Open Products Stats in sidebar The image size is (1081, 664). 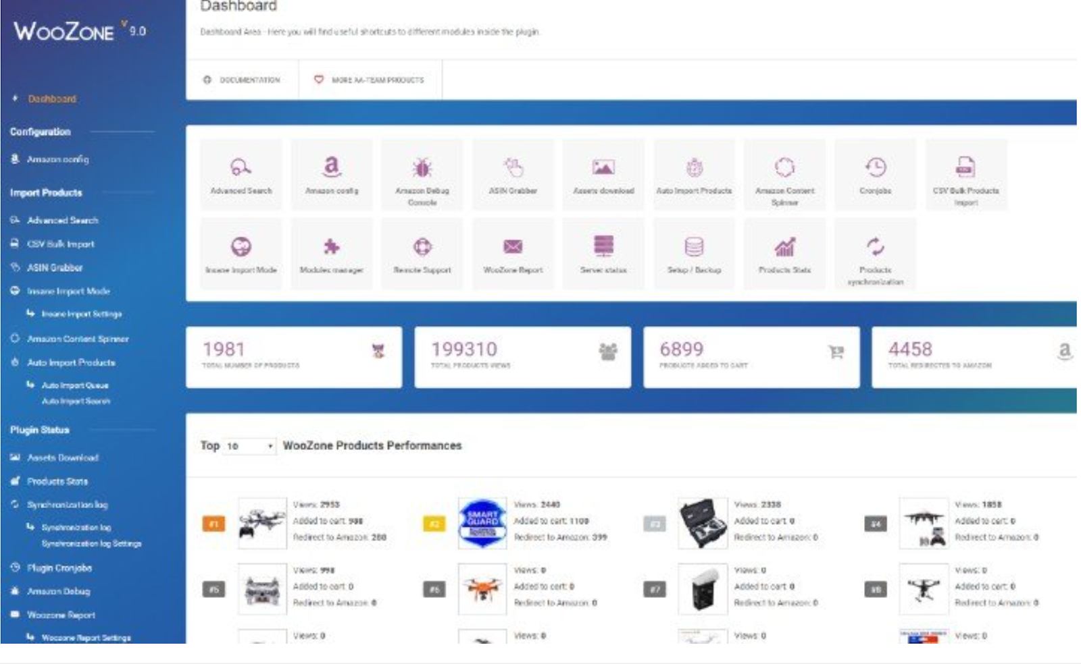click(x=57, y=481)
